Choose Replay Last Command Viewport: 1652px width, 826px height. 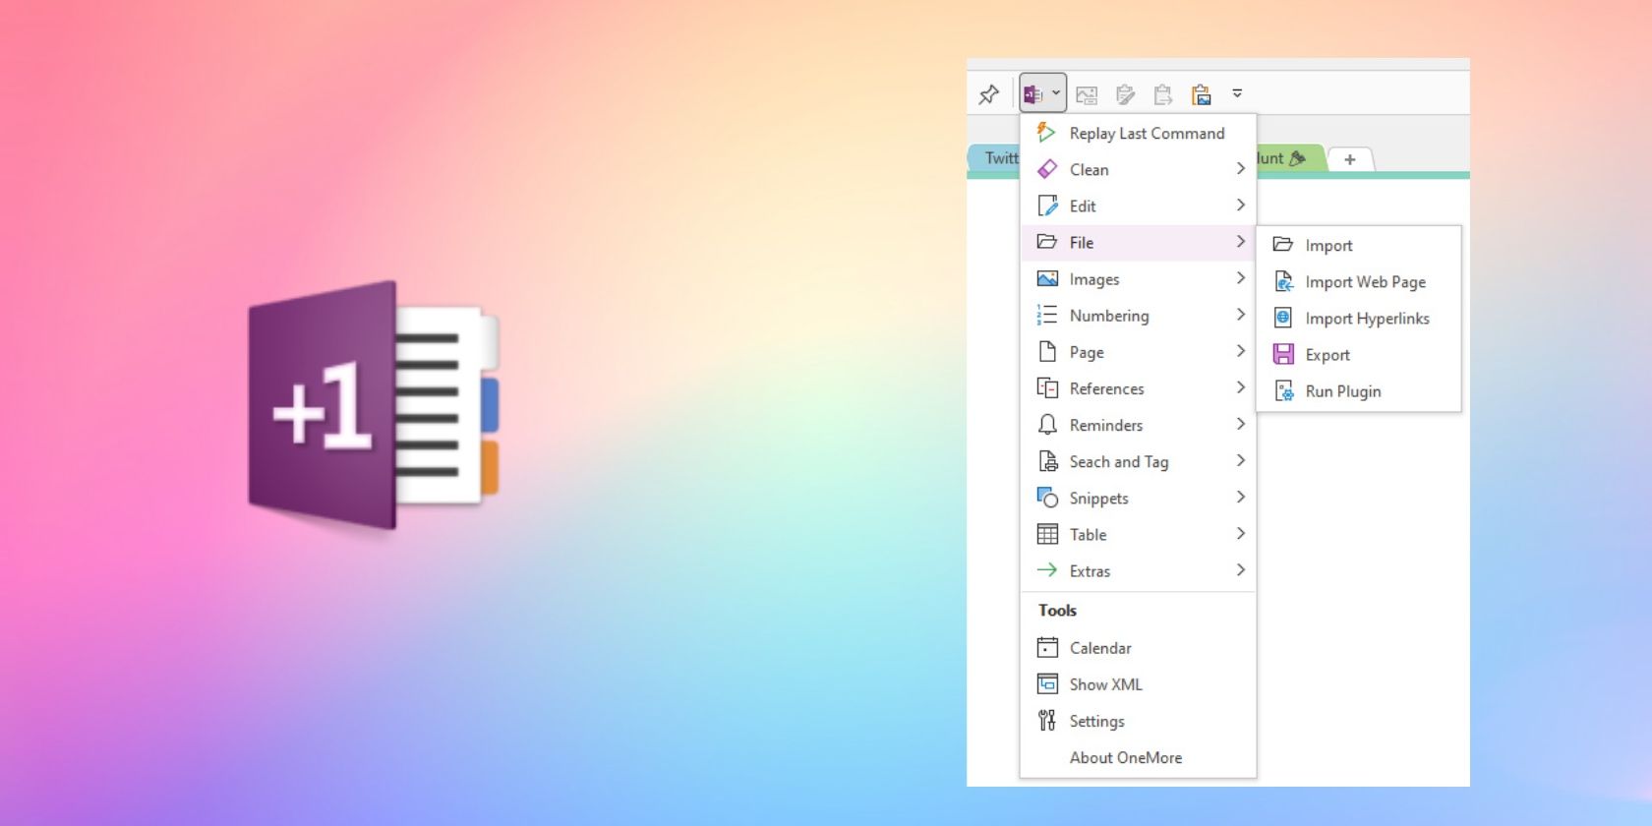click(1138, 133)
